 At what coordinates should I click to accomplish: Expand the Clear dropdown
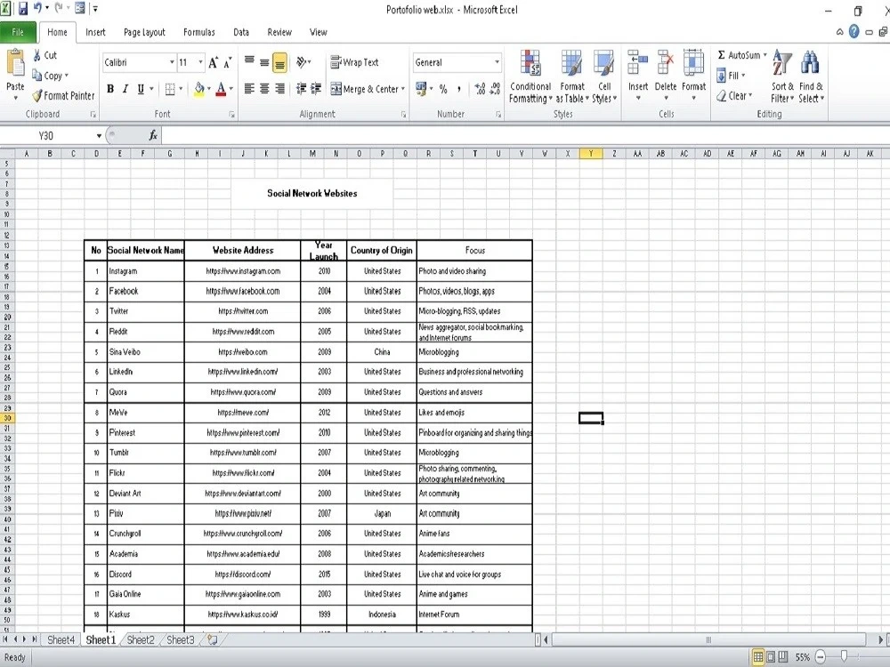pyautogui.click(x=749, y=96)
